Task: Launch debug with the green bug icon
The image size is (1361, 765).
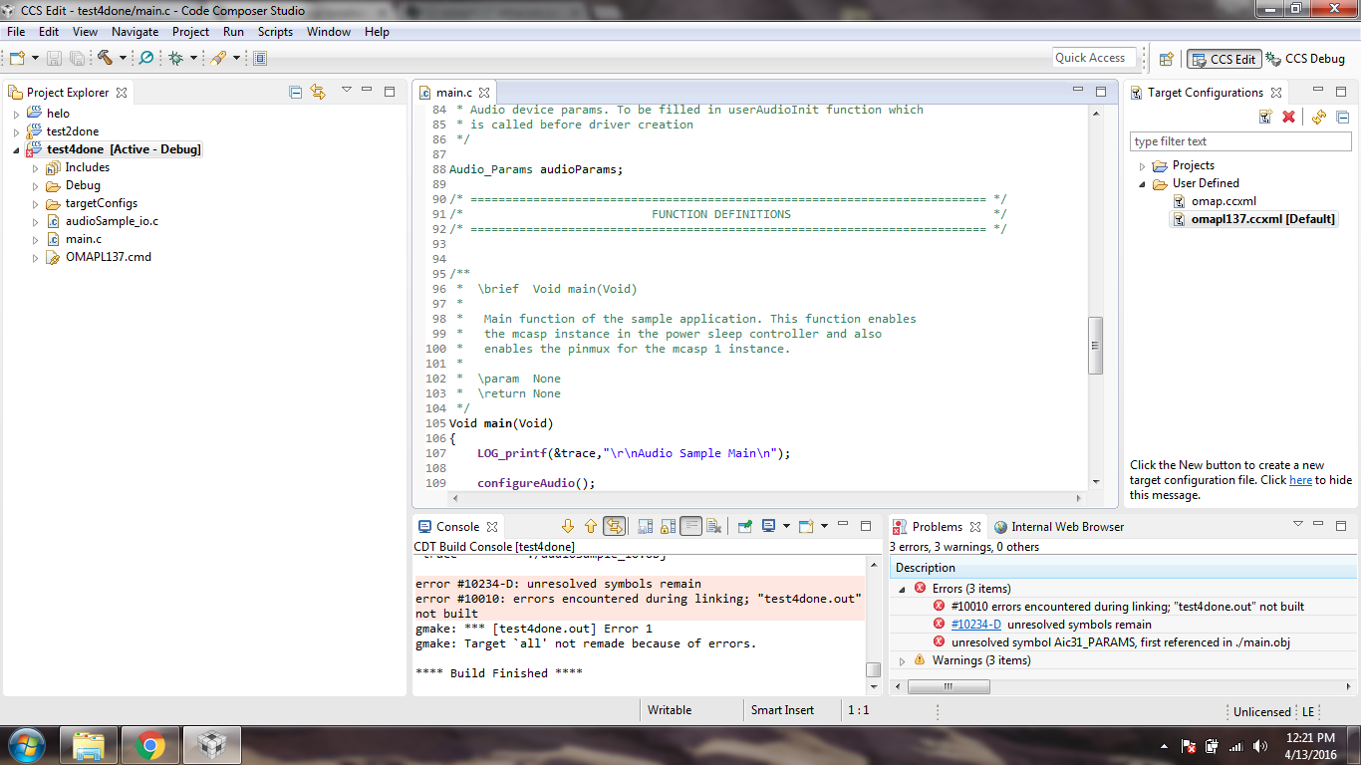Action: 176,58
